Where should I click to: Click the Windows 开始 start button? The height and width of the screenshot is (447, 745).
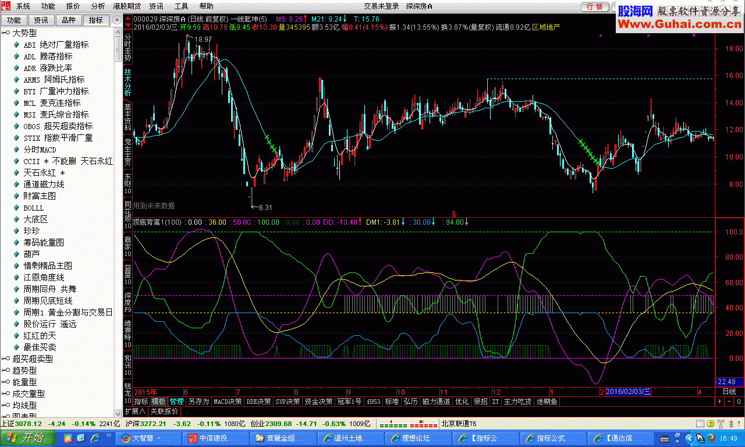(x=28, y=438)
